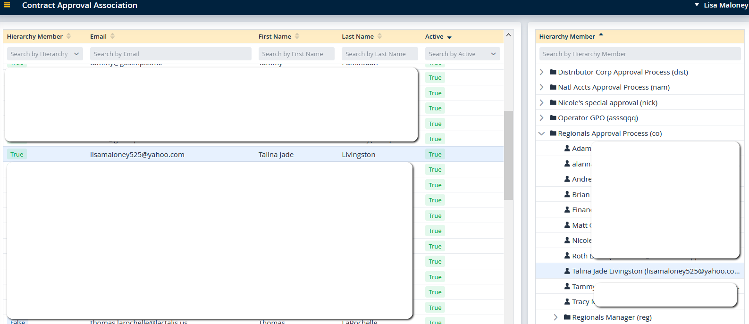Select the lisamaloney525@yahoo.com row

pyautogui.click(x=137, y=155)
